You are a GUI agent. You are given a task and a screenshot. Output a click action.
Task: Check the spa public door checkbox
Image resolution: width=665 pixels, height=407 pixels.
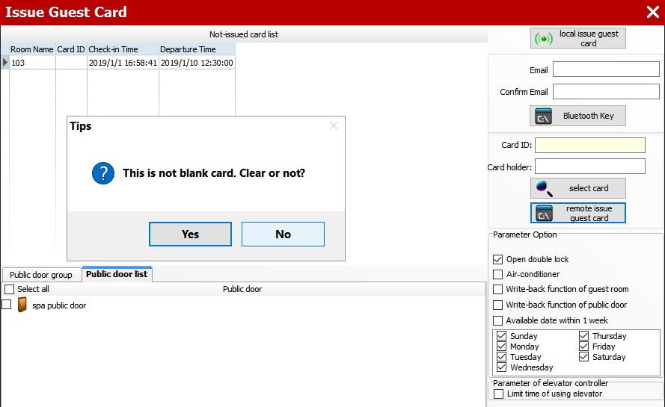point(7,305)
